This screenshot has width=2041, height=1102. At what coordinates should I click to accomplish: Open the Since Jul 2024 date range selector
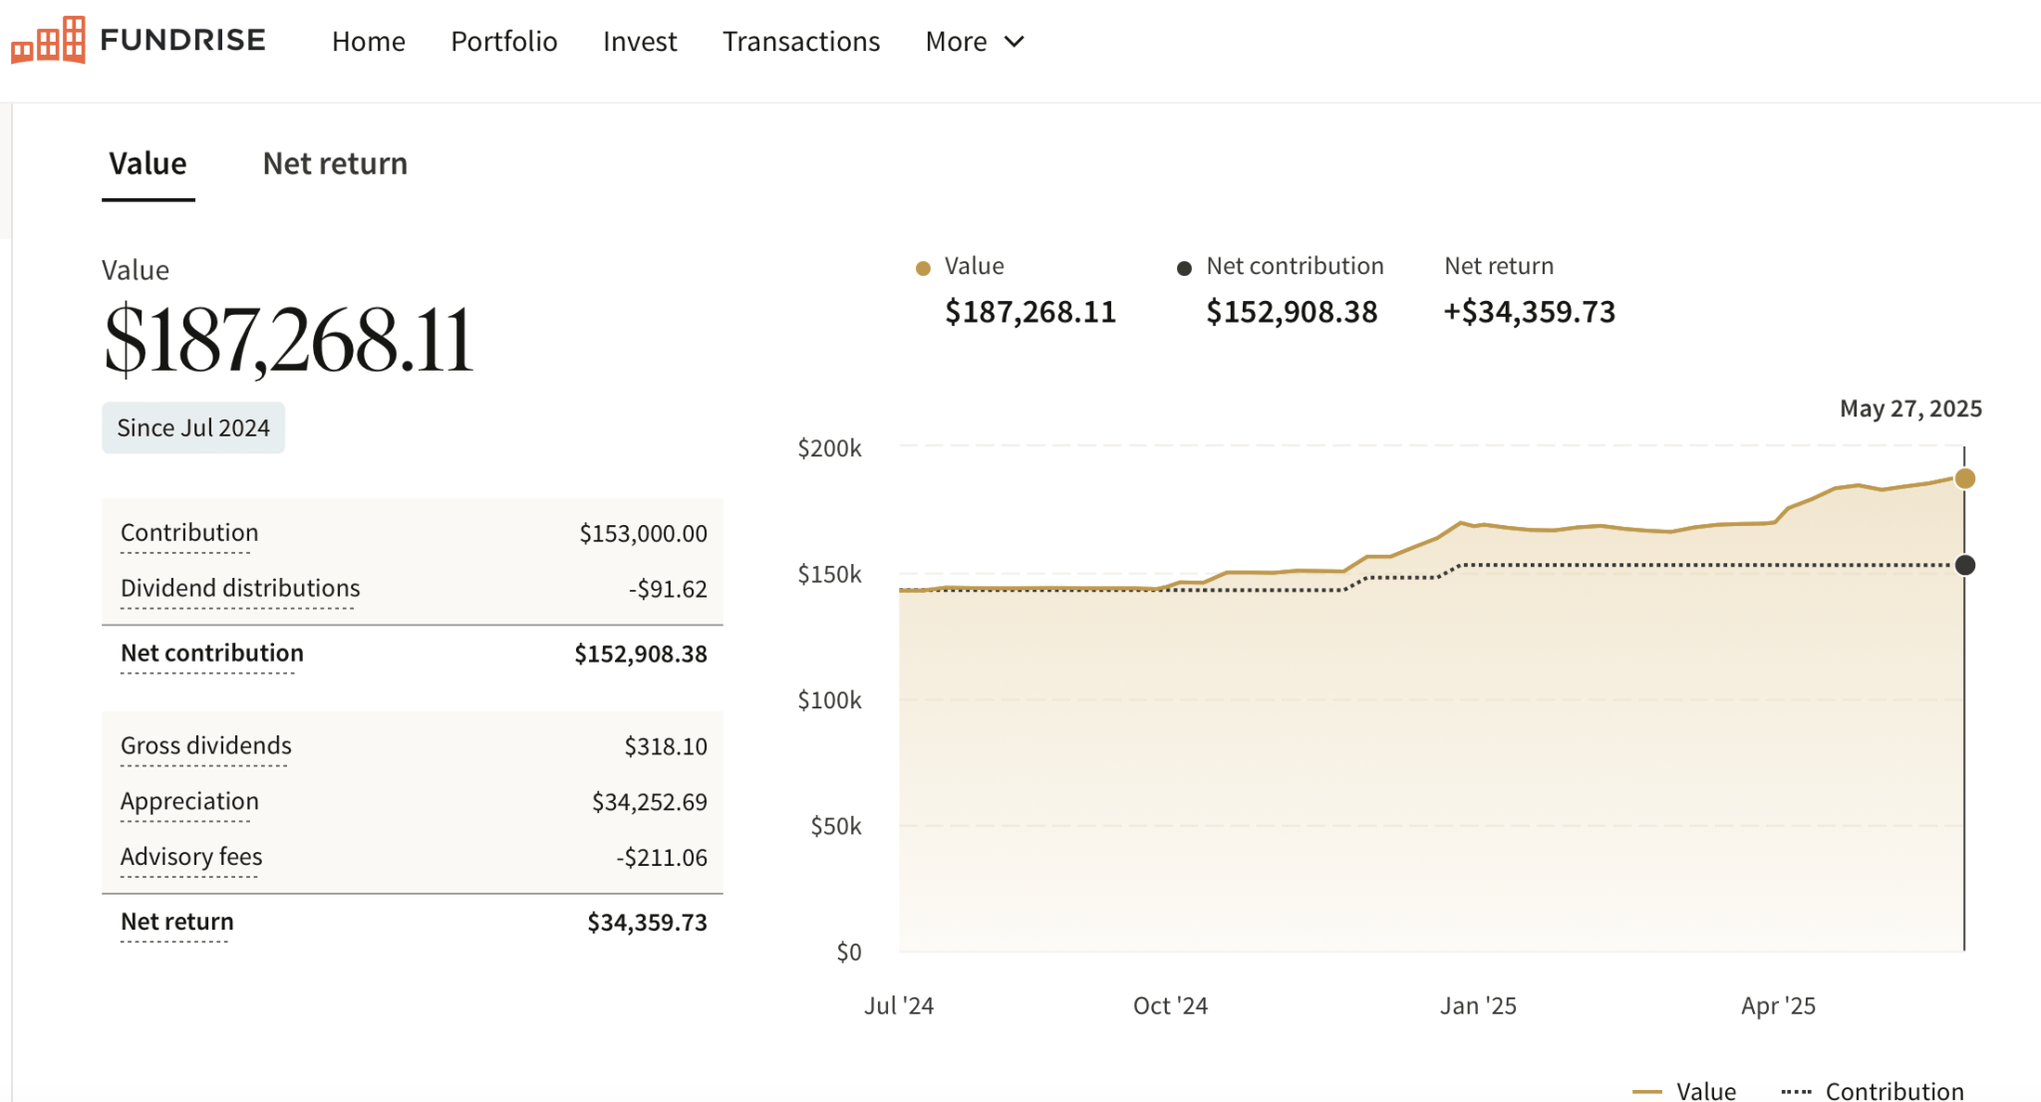pos(193,428)
